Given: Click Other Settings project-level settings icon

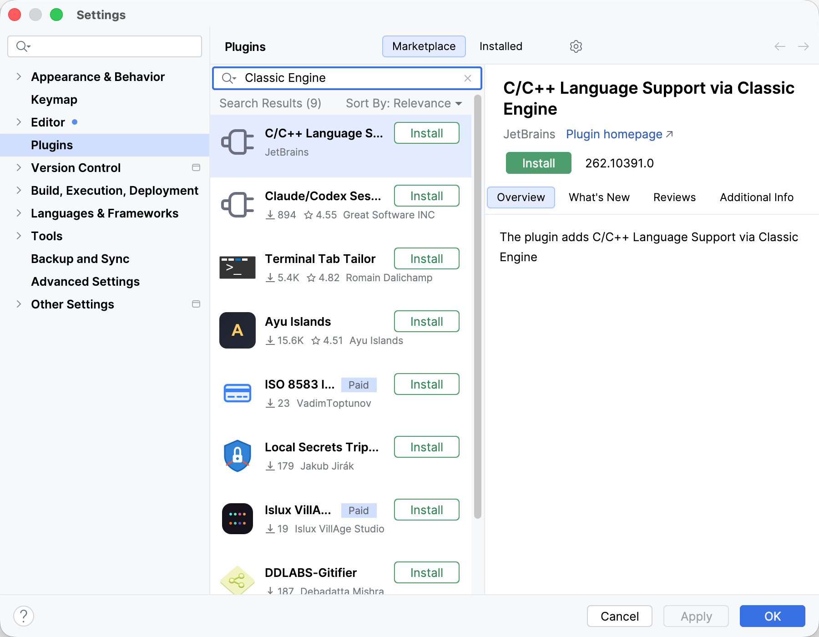Looking at the screenshot, I should tap(196, 304).
